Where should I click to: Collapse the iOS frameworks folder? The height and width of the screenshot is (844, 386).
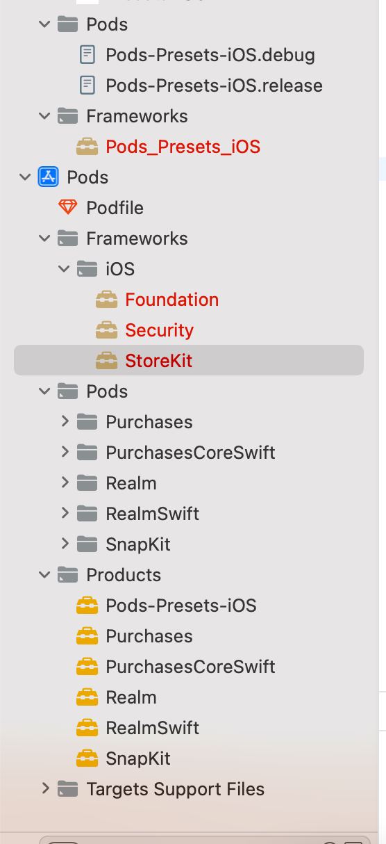(65, 268)
